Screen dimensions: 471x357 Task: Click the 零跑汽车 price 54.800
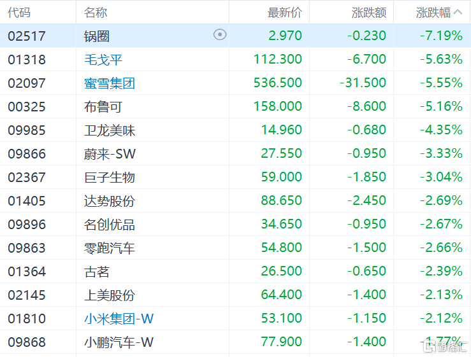282,248
